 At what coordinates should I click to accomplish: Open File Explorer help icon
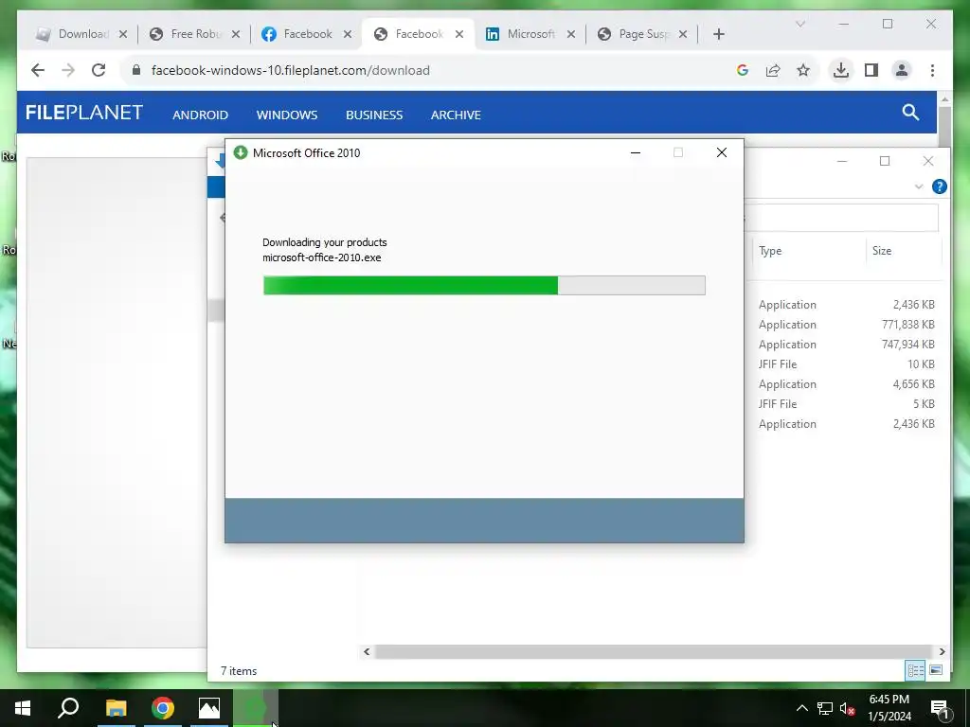tap(939, 186)
